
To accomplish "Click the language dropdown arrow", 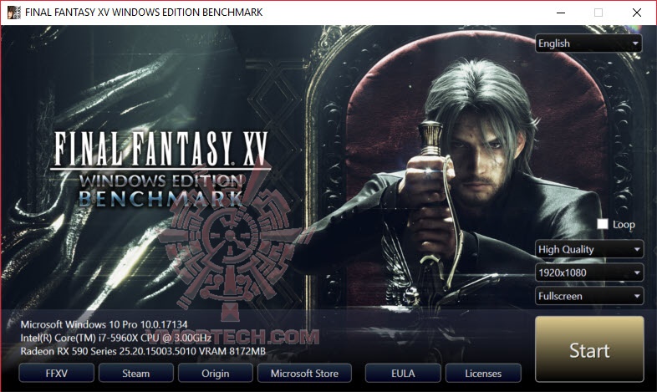I will 635,43.
